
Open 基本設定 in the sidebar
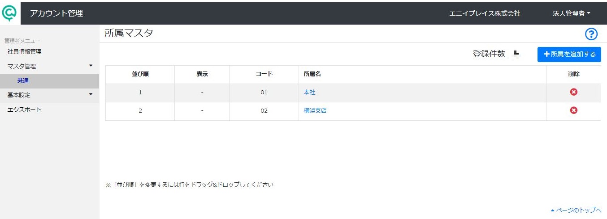(19, 95)
